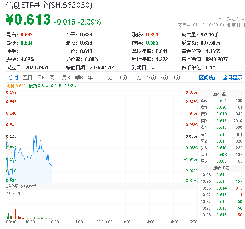The height and width of the screenshot is (229, 245).
Task: Select the 1分 interval tab
Action: coord(177,77)
